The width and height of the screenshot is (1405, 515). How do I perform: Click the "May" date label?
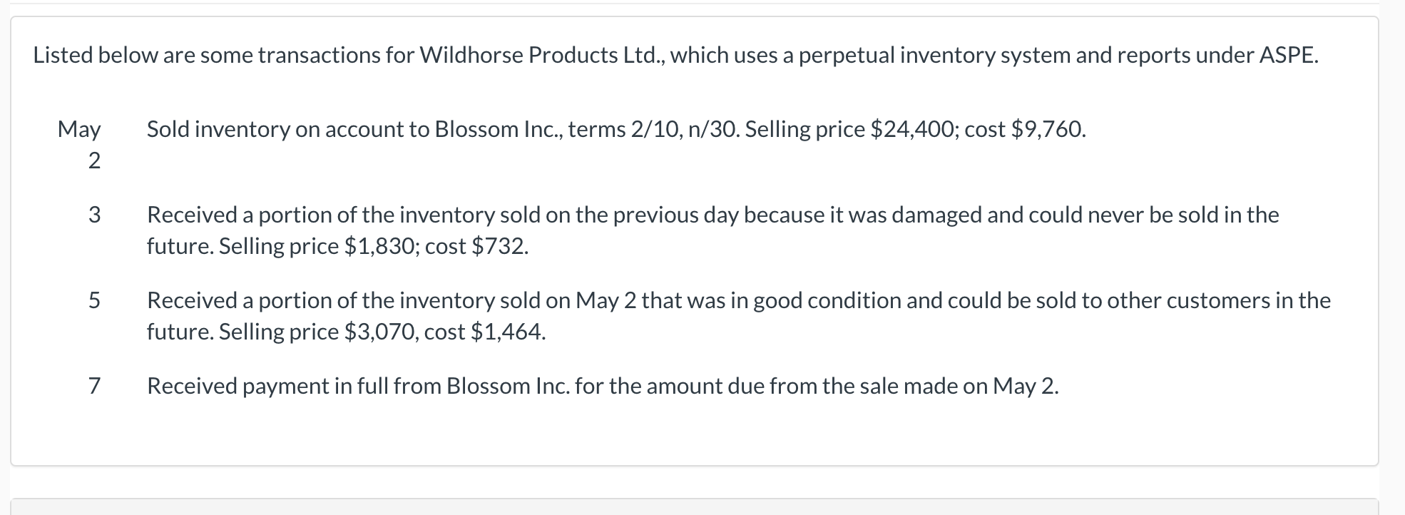click(x=79, y=129)
